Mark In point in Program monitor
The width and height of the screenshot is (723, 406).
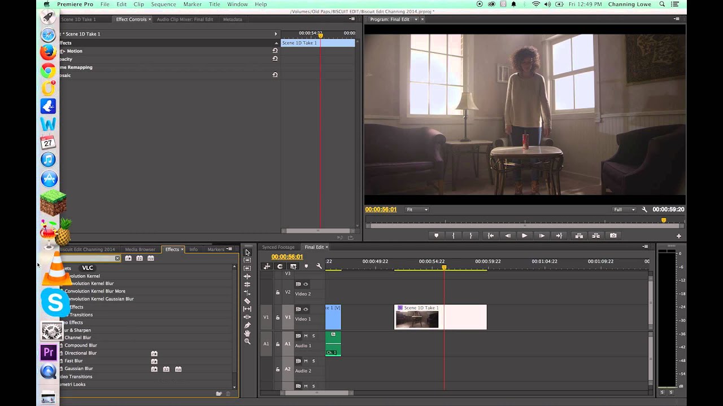click(453, 236)
